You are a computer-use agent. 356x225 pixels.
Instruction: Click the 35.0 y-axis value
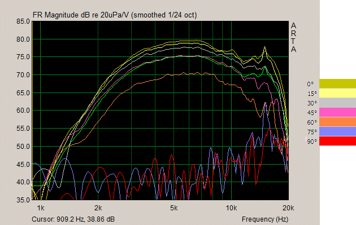(23, 200)
